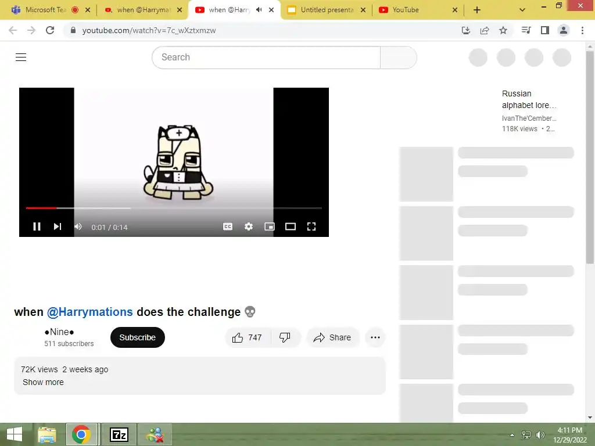The height and width of the screenshot is (446, 595).
Task: Click the address bar URL
Action: click(149, 30)
